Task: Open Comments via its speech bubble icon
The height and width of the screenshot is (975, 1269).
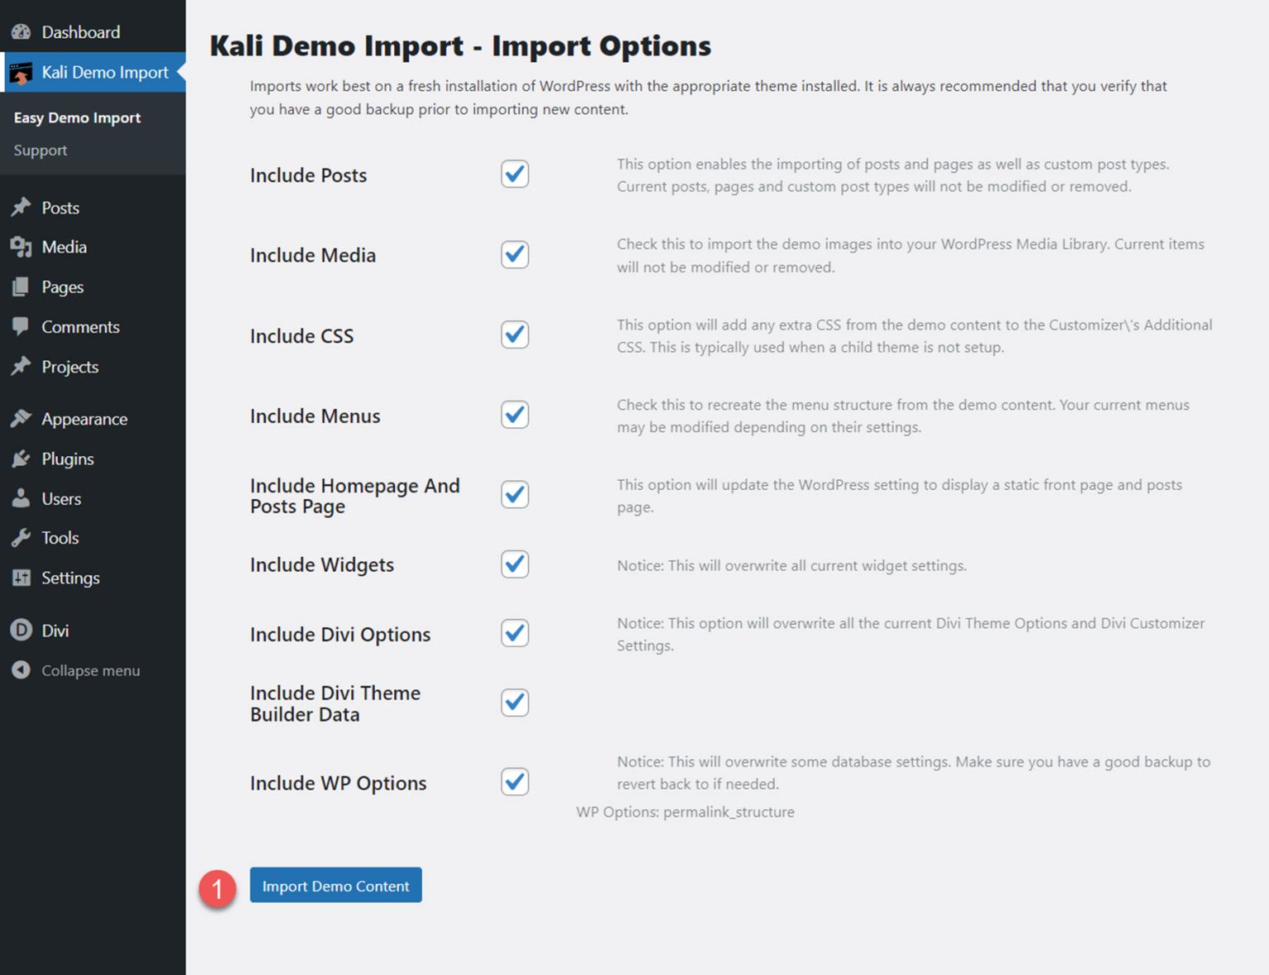Action: tap(20, 326)
